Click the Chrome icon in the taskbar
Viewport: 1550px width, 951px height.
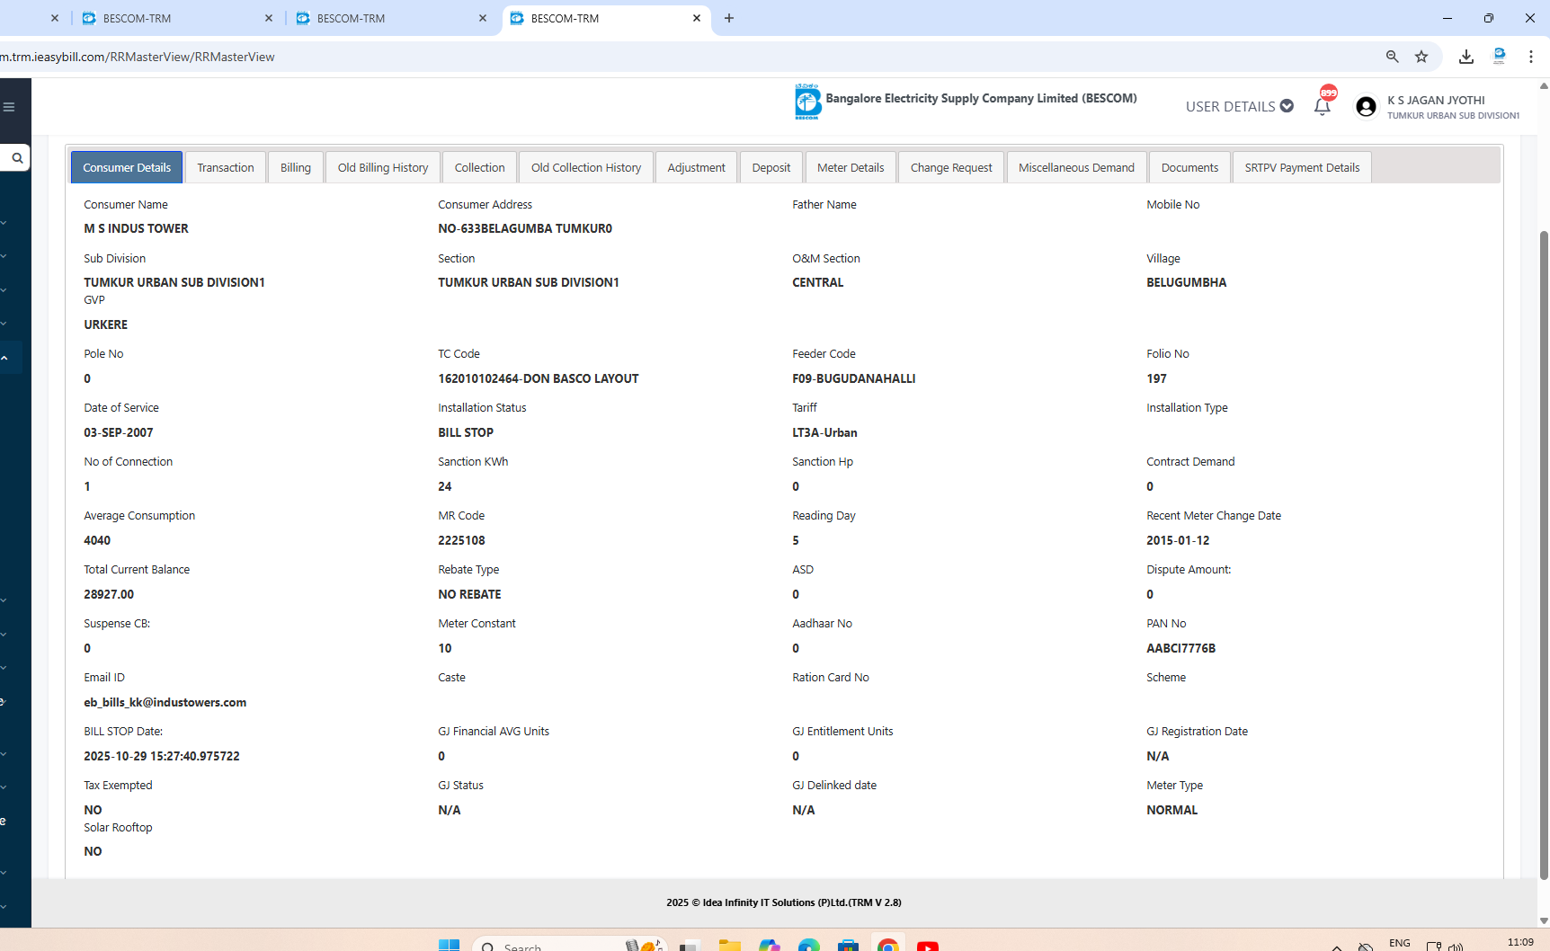pos(888,945)
